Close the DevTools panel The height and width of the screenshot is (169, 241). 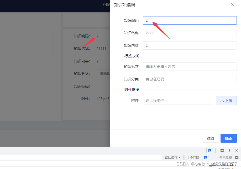[x=237, y=150]
